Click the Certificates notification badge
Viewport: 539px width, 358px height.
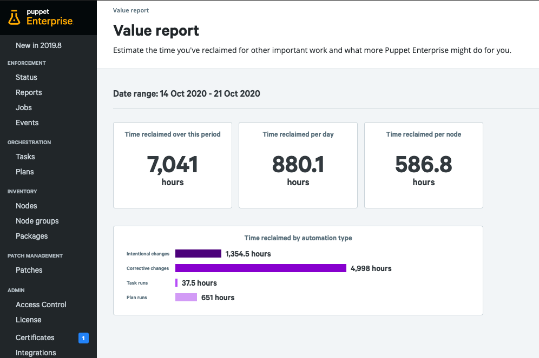click(x=83, y=338)
